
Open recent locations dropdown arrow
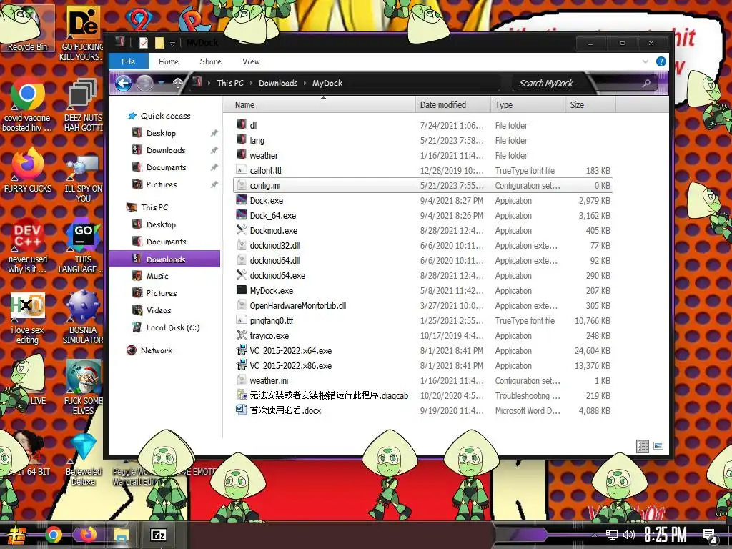(161, 83)
